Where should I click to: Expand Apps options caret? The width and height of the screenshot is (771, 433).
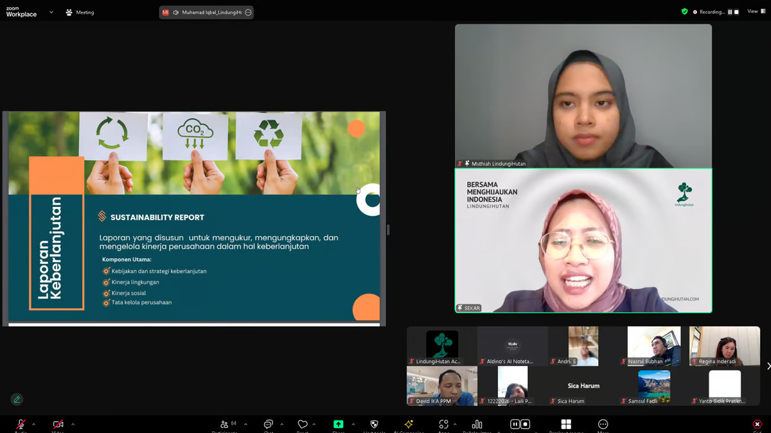coord(455,424)
